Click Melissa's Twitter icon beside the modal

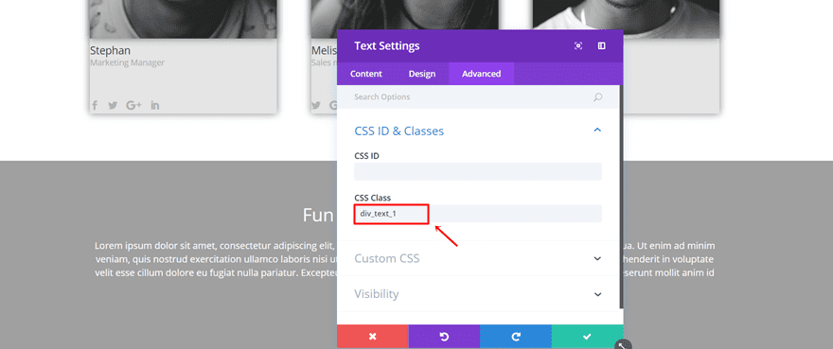pyautogui.click(x=316, y=105)
